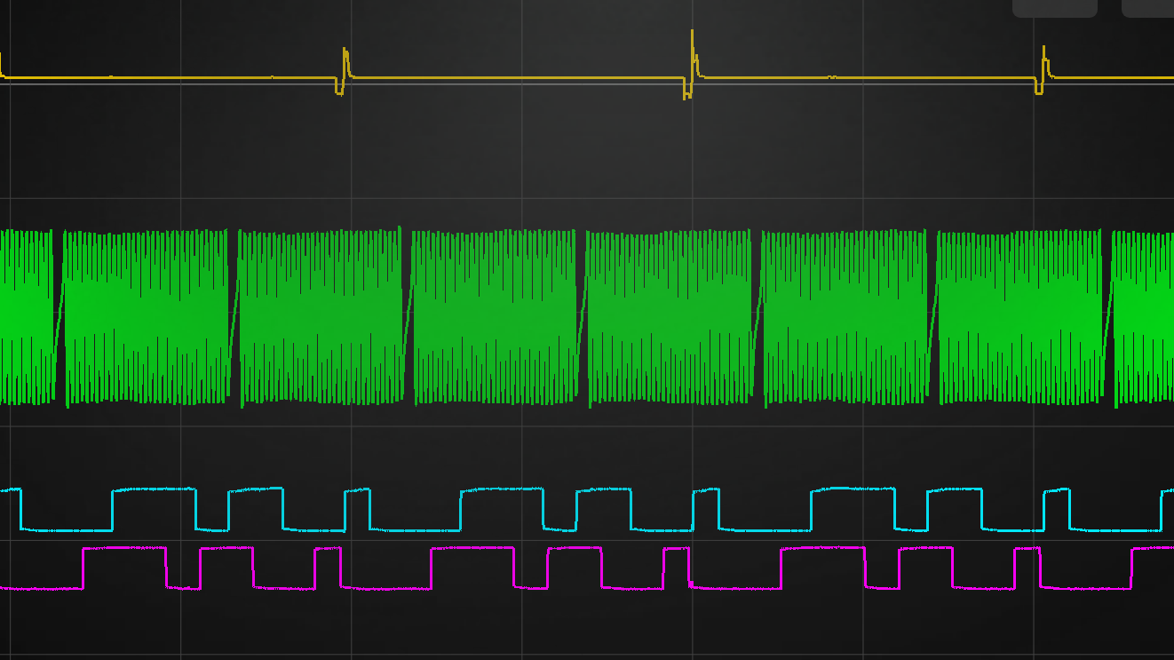Click the last full green burst on right
The height and width of the screenshot is (660, 1174).
pos(1019,317)
